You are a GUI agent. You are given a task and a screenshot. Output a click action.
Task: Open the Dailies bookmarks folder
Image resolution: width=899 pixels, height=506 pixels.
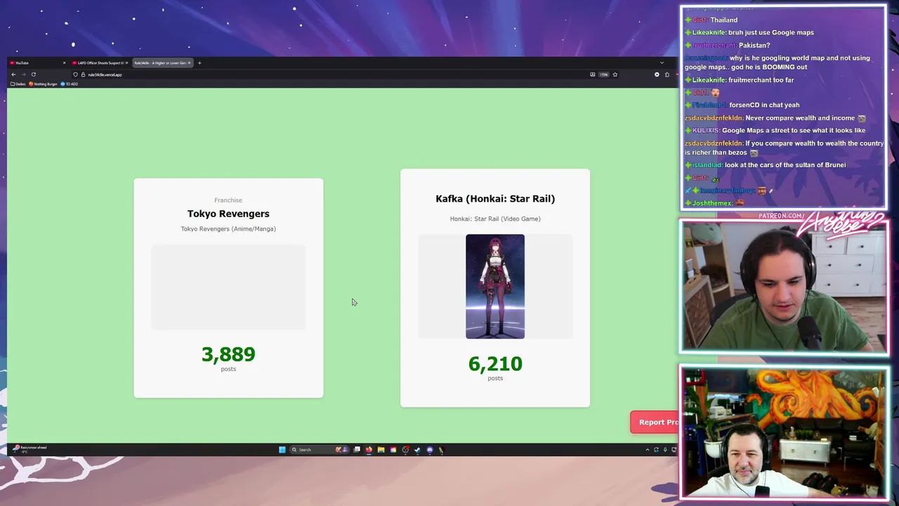click(x=18, y=84)
